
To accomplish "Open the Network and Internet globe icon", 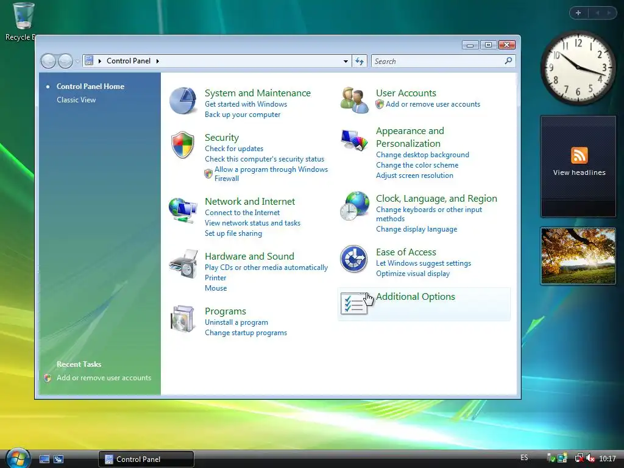I will coord(183,210).
